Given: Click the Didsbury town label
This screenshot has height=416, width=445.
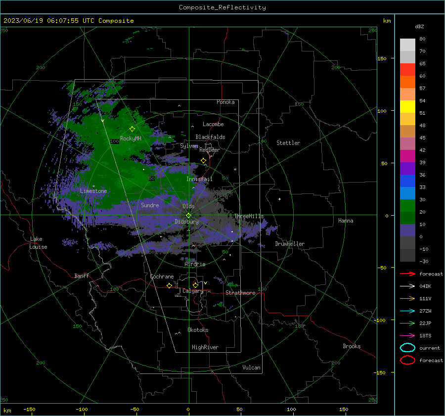Looking at the screenshot, I should pyautogui.click(x=186, y=222).
